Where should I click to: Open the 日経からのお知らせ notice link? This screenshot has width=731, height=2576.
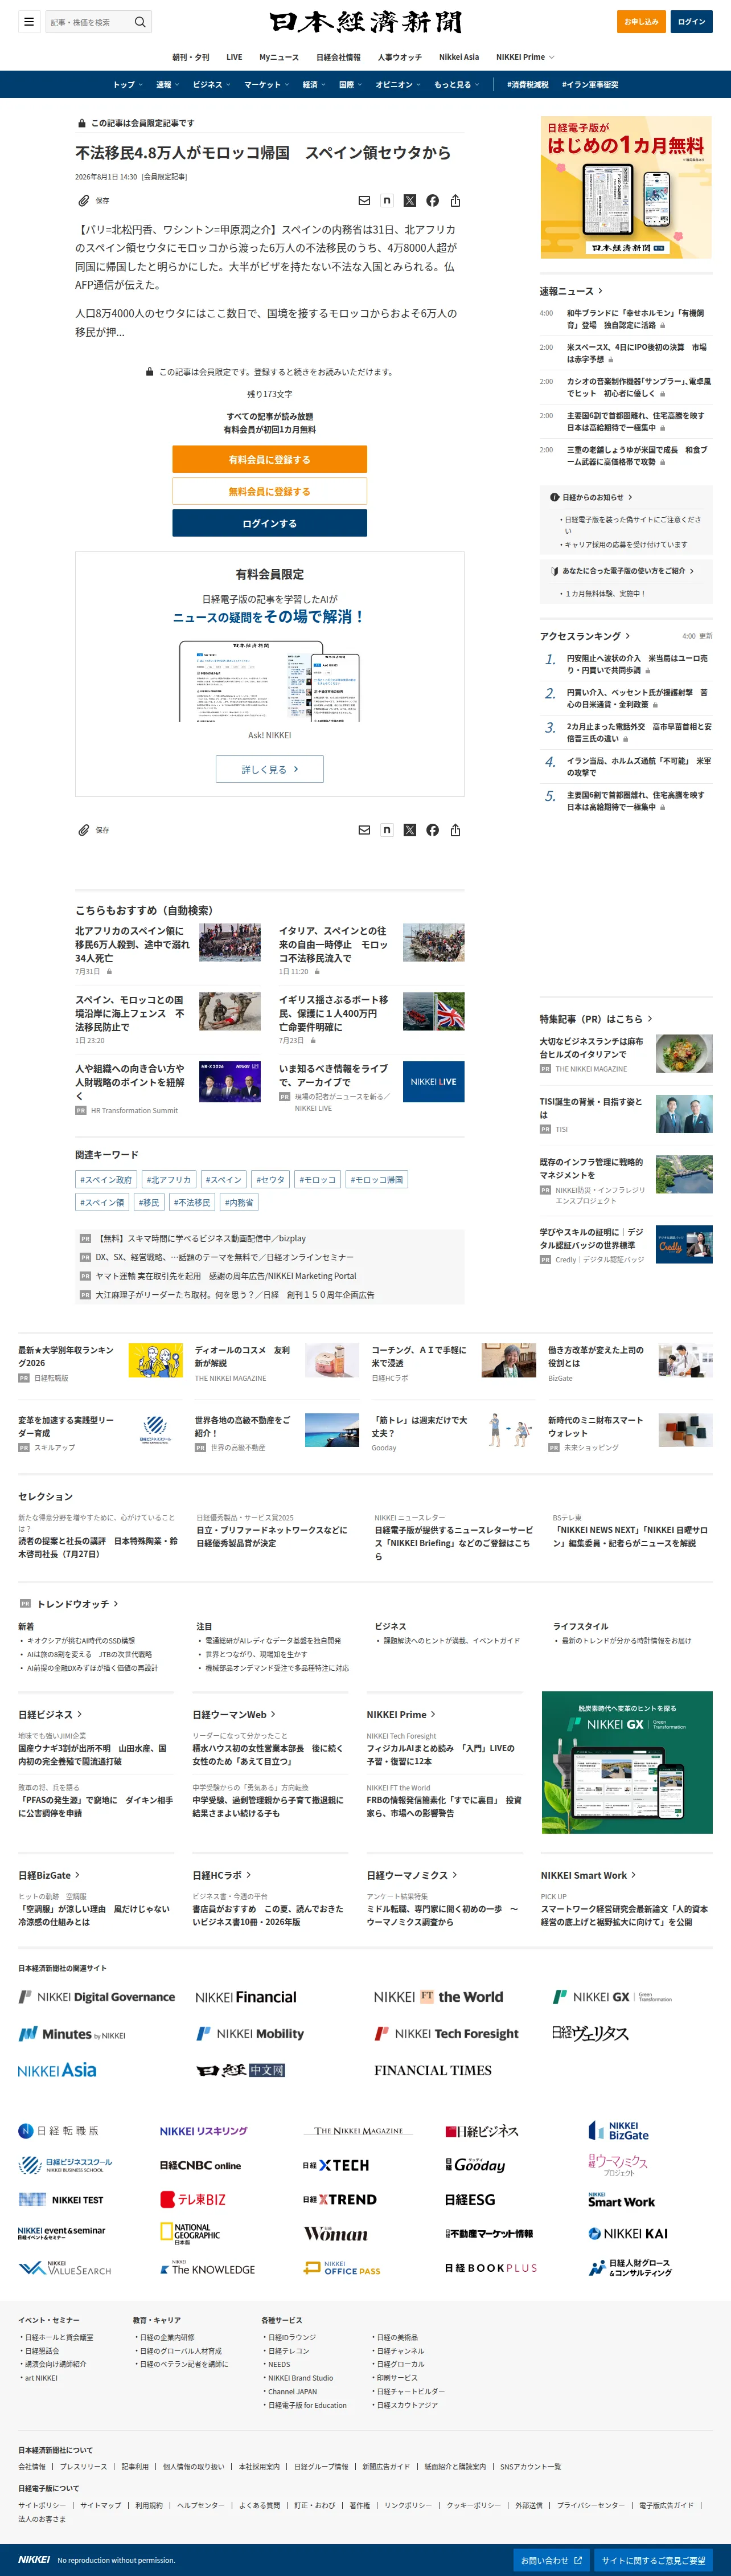pyautogui.click(x=591, y=497)
